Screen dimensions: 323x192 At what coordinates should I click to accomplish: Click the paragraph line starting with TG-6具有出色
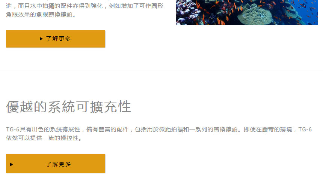point(158,129)
